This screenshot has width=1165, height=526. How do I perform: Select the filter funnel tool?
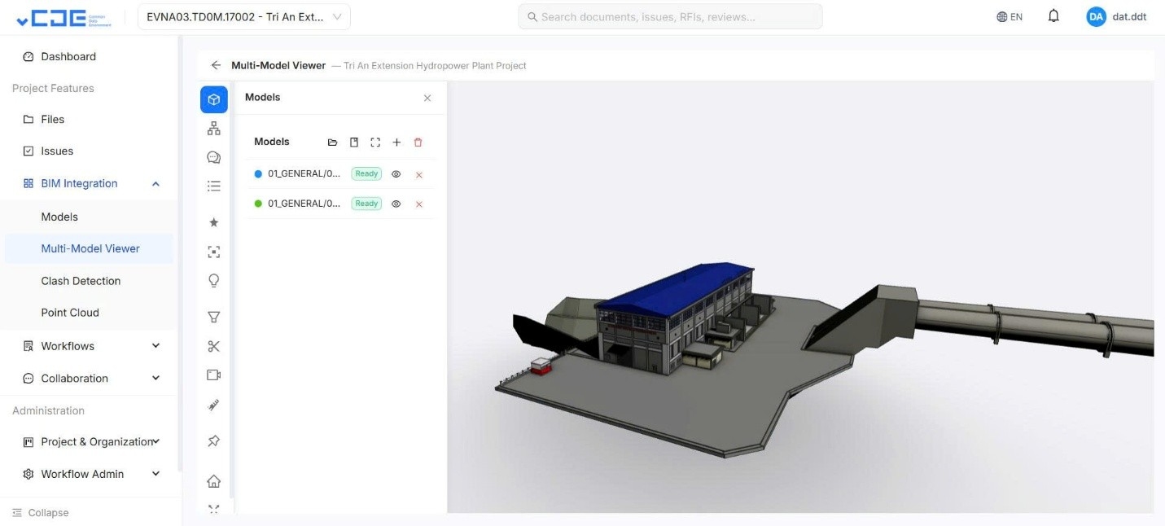pos(214,317)
